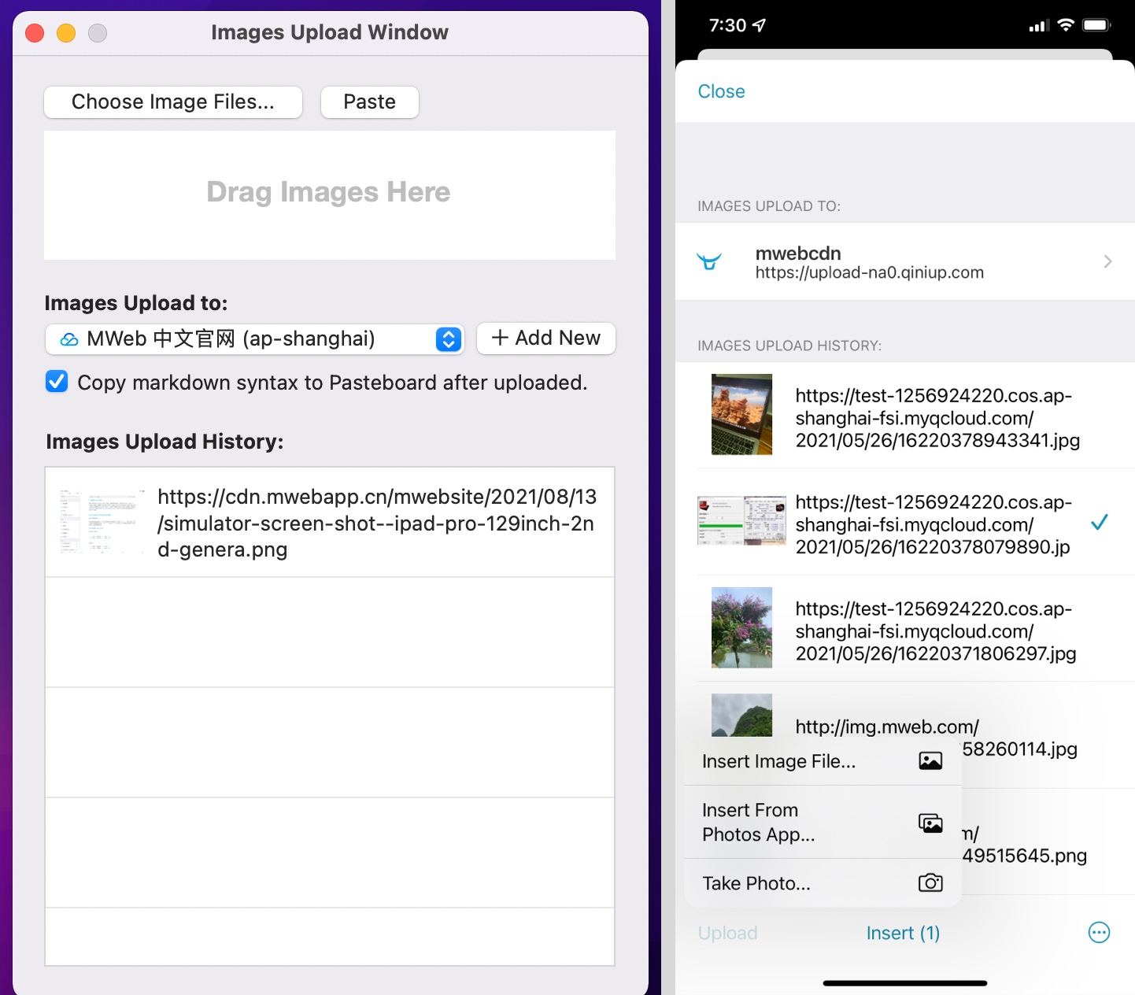
Task: Choose Take Photo menu item
Action: (x=823, y=883)
